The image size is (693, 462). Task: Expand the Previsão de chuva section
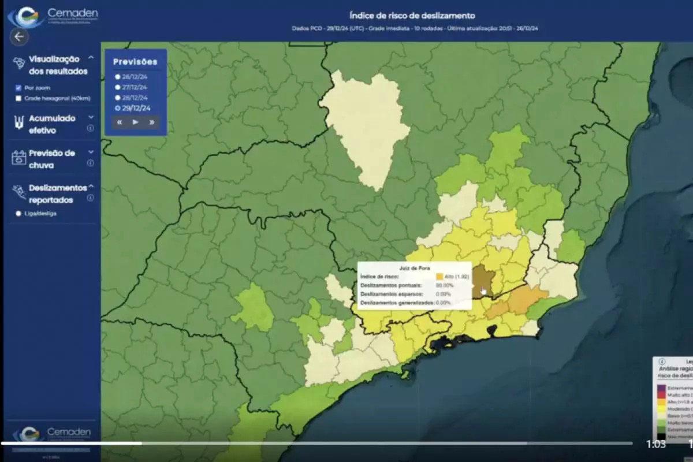point(91,152)
